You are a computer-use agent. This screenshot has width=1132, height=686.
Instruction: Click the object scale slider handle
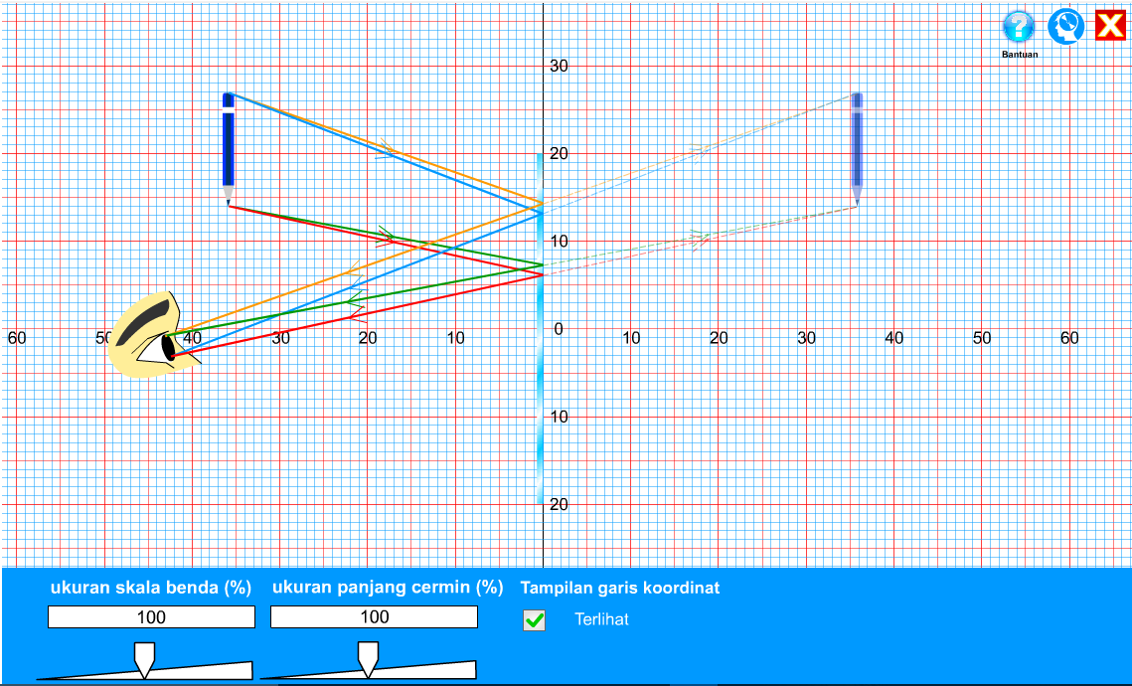click(145, 660)
